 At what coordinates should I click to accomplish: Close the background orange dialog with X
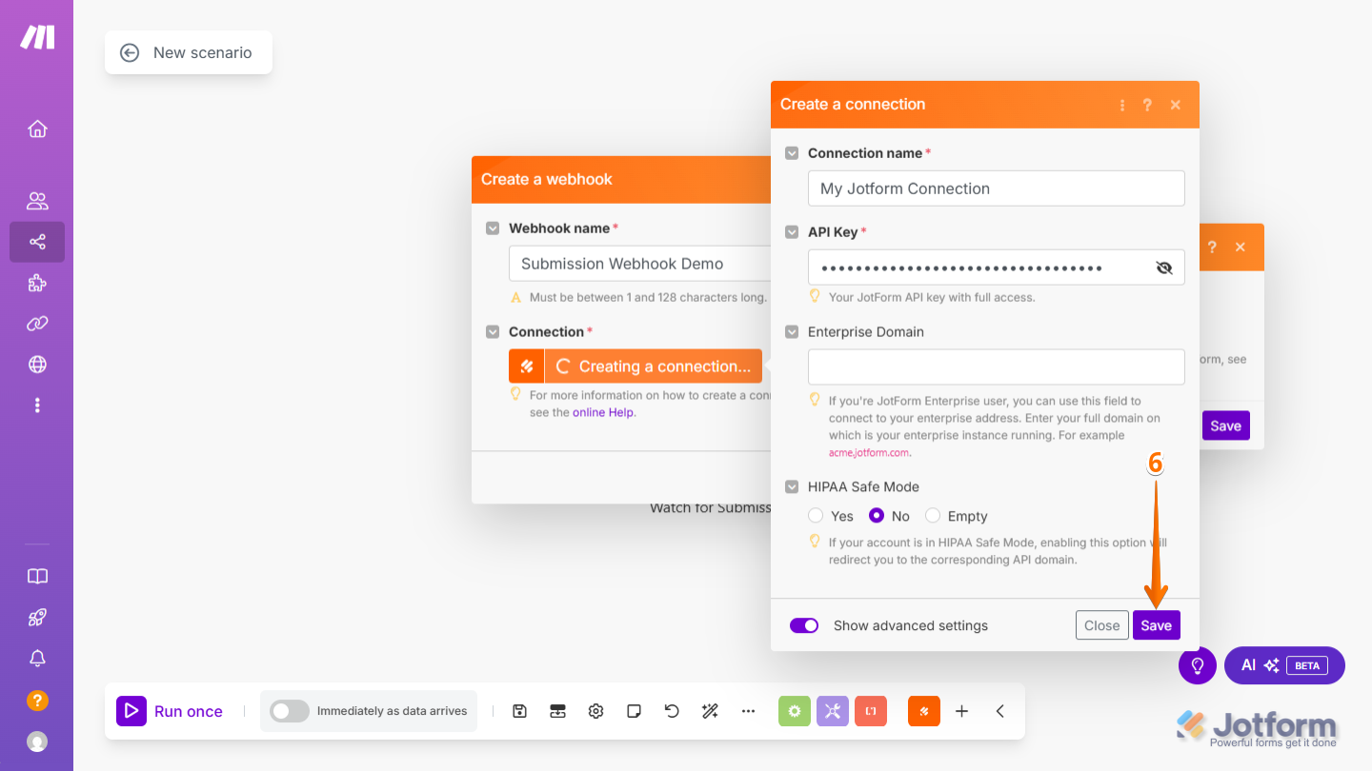coord(1241,247)
